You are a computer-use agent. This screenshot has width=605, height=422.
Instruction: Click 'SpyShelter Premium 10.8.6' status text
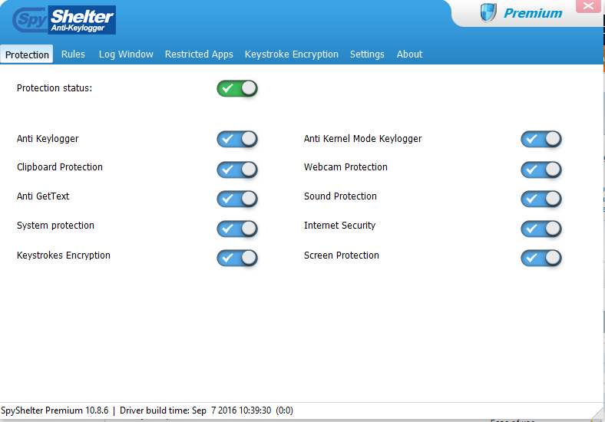55,410
